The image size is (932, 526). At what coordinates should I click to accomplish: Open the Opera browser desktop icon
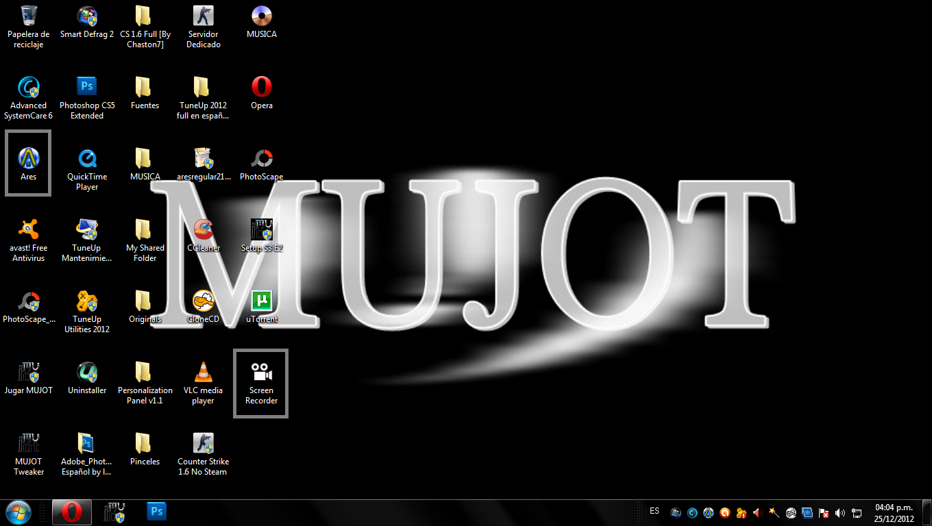[261, 88]
